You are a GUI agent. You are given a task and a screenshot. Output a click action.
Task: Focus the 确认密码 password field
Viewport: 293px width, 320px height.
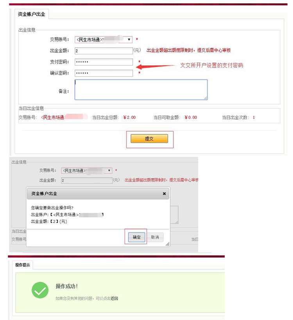[x=104, y=73]
